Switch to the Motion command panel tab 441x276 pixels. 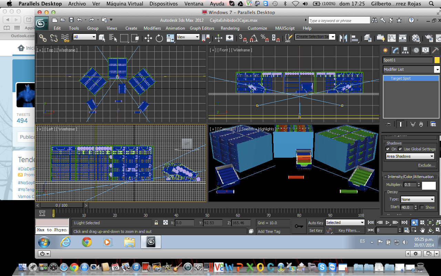click(416, 50)
